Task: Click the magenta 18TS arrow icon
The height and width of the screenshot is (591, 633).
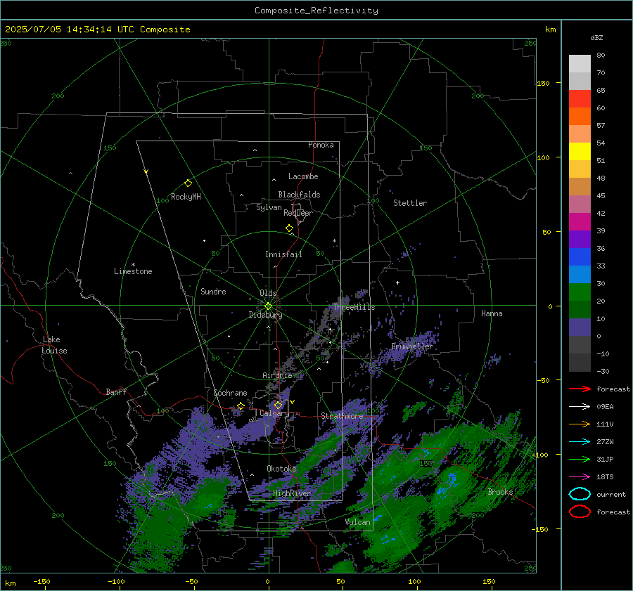Action: (580, 477)
